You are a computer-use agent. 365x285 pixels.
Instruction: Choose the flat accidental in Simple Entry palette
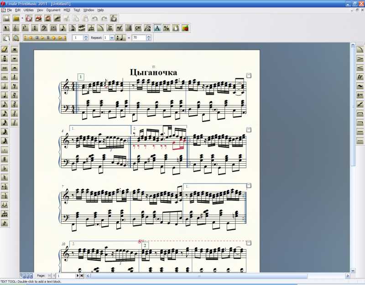point(5,168)
